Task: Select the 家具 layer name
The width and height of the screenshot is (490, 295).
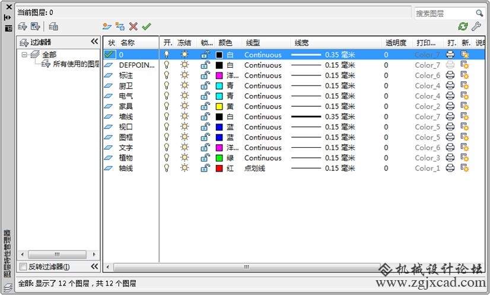Action: (x=126, y=106)
